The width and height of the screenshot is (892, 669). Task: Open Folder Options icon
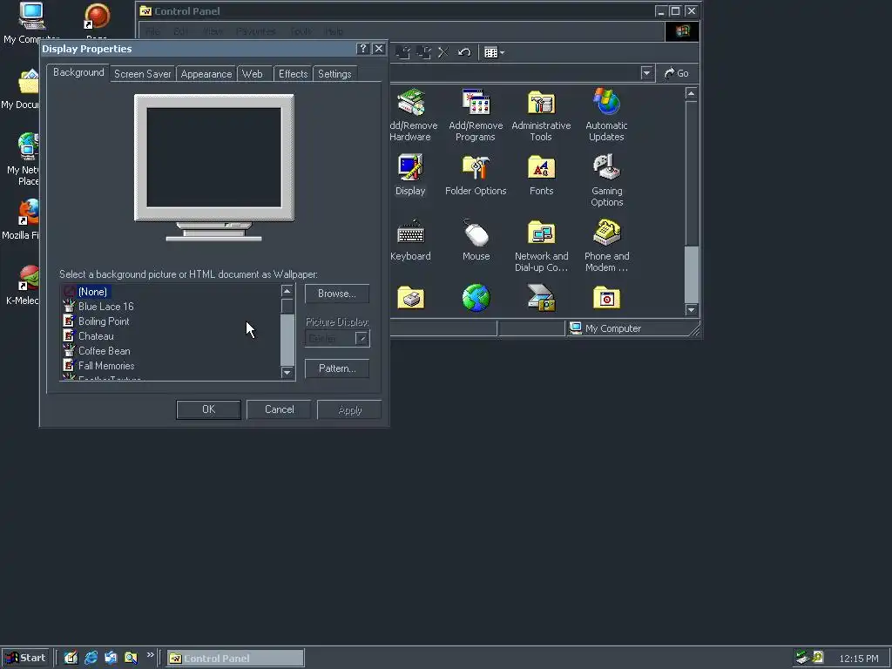click(x=476, y=174)
